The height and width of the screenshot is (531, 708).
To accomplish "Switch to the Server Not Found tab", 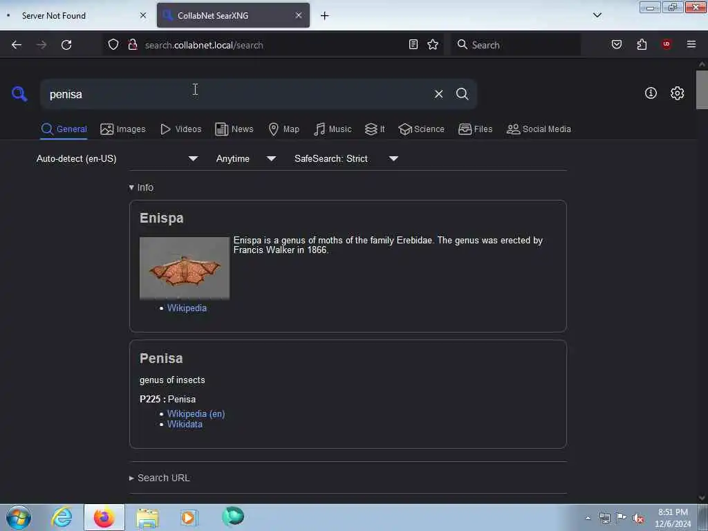I will pyautogui.click(x=77, y=15).
